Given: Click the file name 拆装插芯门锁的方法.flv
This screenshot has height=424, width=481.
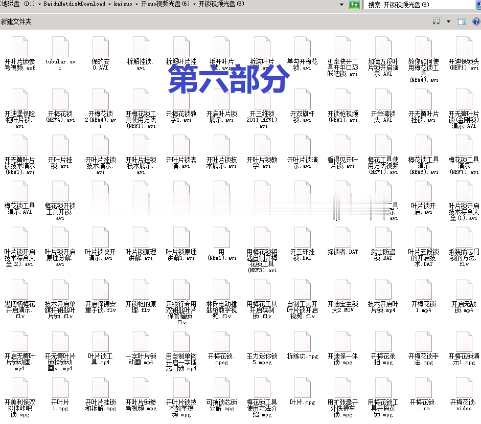Looking at the screenshot, I should 464,258.
